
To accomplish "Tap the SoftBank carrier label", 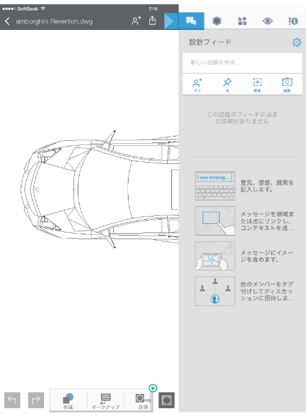I will coord(28,9).
